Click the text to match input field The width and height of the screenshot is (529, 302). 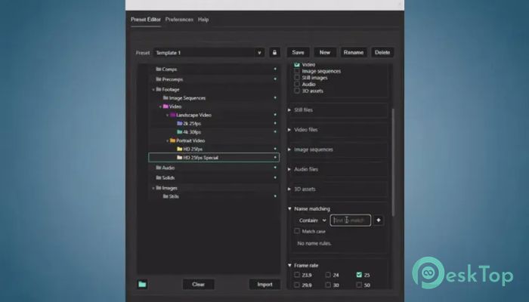click(x=350, y=220)
